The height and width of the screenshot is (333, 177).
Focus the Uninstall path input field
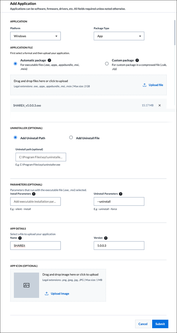tap(41, 157)
